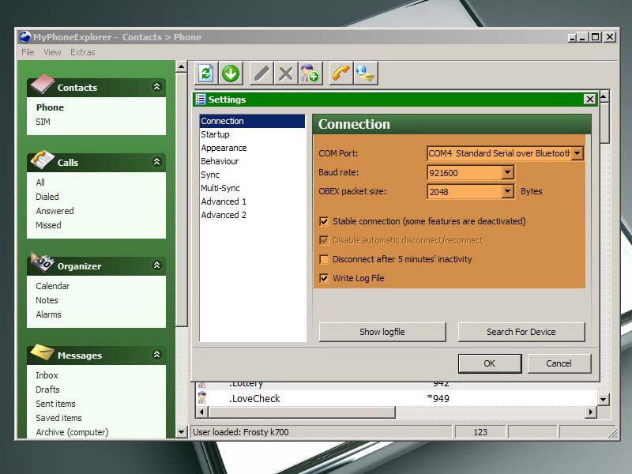The image size is (632, 474).
Task: Uncheck the Stable connection checkbox
Action: click(324, 221)
